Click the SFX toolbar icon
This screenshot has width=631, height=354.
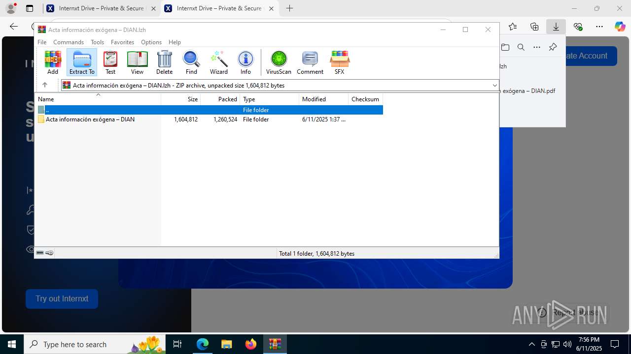point(339,62)
